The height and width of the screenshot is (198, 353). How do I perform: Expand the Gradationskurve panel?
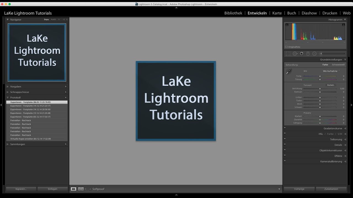coord(345,128)
